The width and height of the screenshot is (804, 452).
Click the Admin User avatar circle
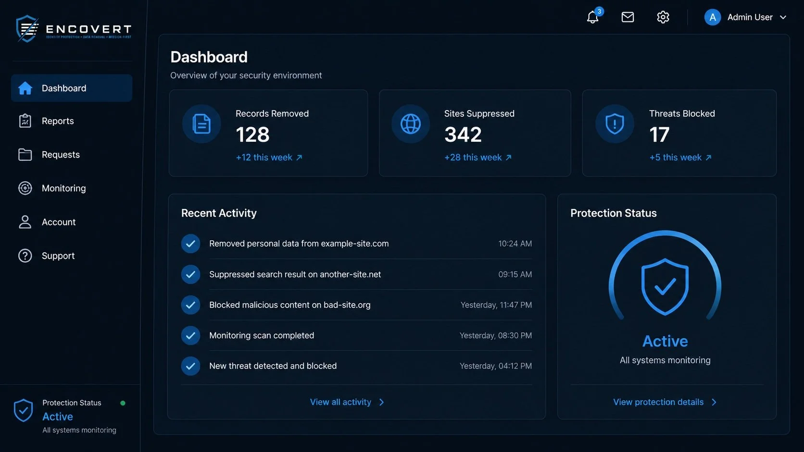click(712, 17)
